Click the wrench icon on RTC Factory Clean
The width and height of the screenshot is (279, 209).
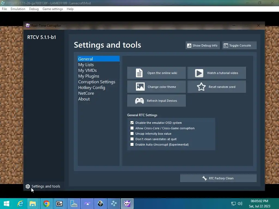[205, 178]
